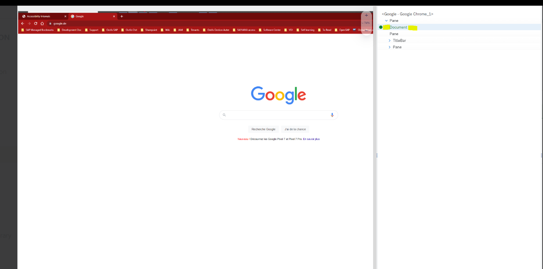Open the OpenSAP bookmark folder
This screenshot has height=269, width=543.
(342, 30)
